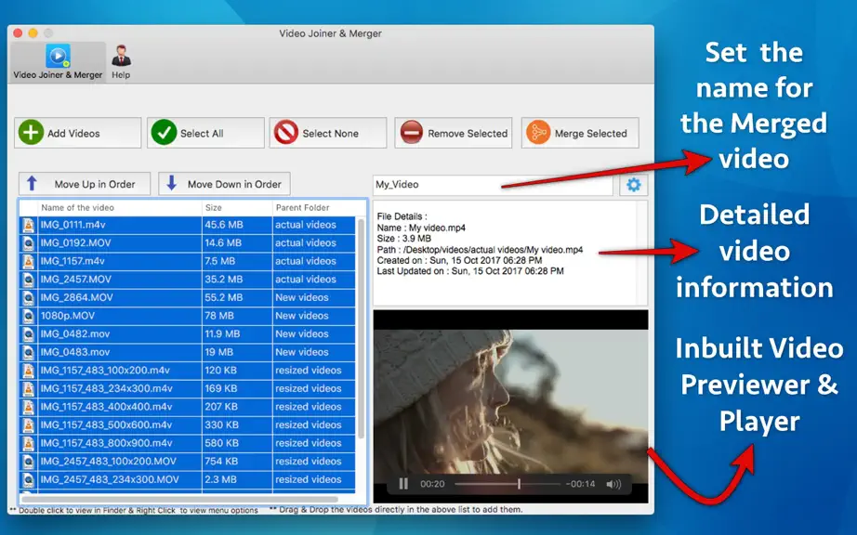The image size is (857, 535).
Task: Click the file icon of IMG_0483.mov
Action: point(28,352)
